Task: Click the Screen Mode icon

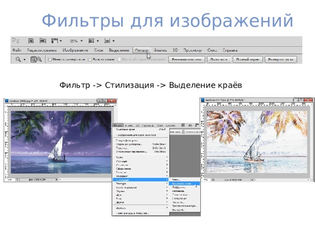Action: pyautogui.click(x=107, y=41)
